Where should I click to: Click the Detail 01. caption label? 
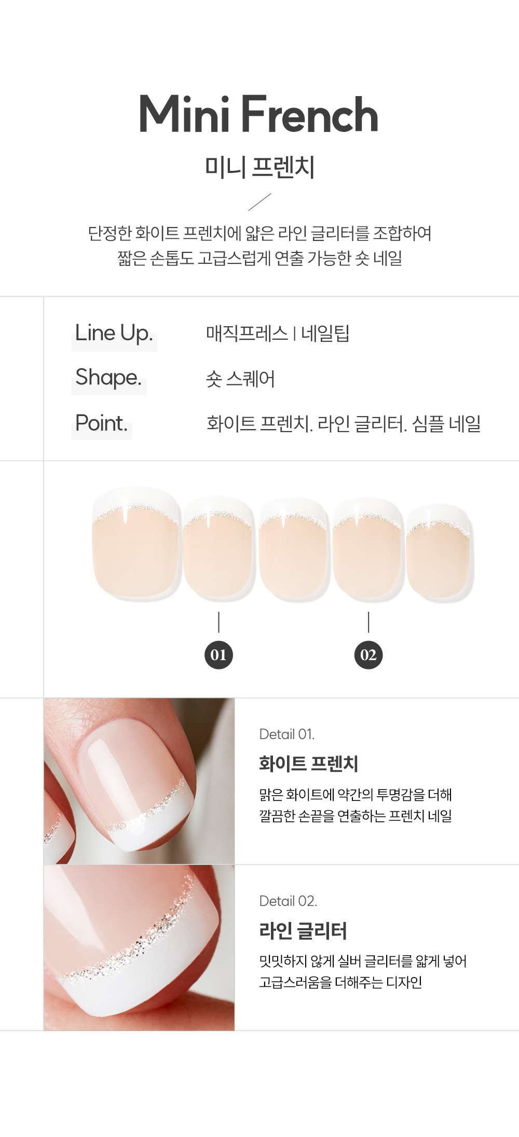pyautogui.click(x=287, y=734)
